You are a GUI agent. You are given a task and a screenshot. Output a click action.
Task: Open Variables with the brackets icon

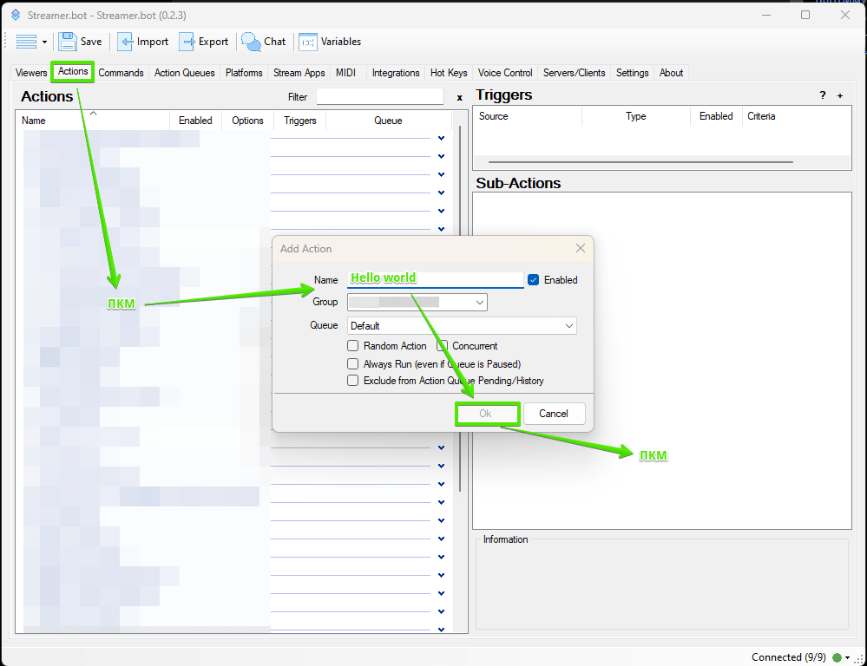point(308,42)
